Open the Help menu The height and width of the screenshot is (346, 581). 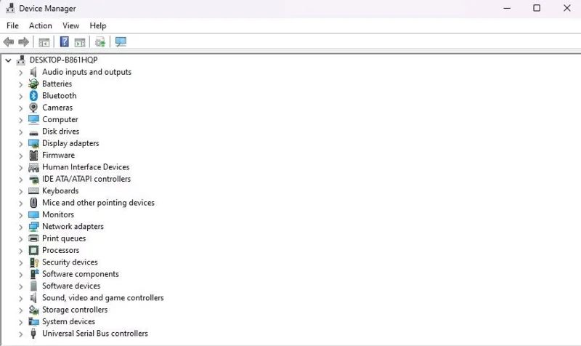[x=98, y=25]
